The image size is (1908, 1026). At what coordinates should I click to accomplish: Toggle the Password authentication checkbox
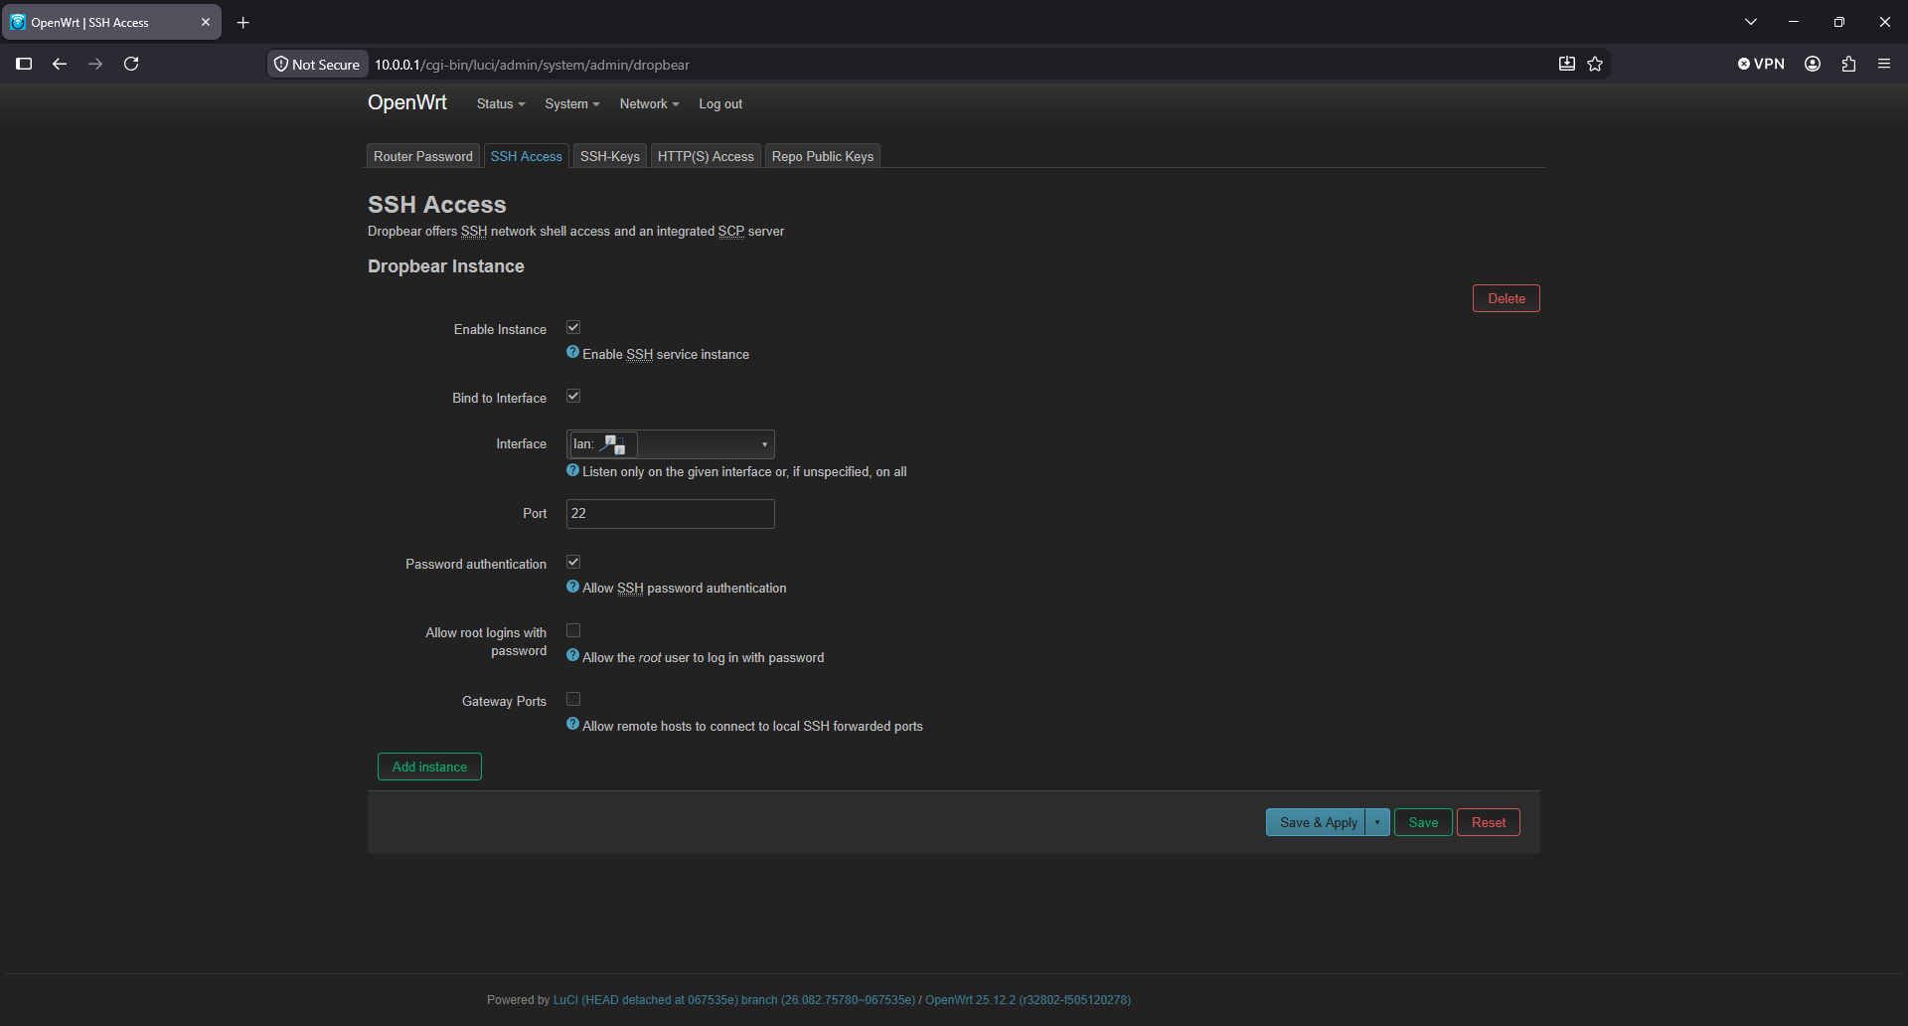573,562
